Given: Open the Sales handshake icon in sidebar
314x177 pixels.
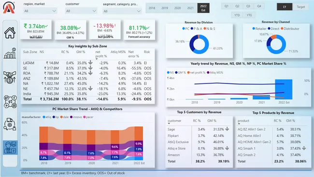Looking at the screenshot, I should click(x=10, y=77).
